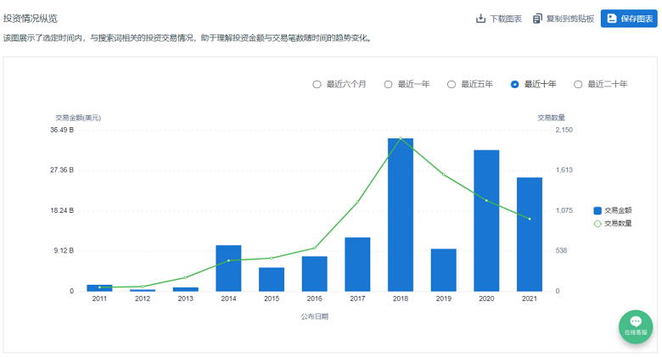The width and height of the screenshot is (662, 357).
Task: Click the 下载图表 link text
Action: point(506,19)
